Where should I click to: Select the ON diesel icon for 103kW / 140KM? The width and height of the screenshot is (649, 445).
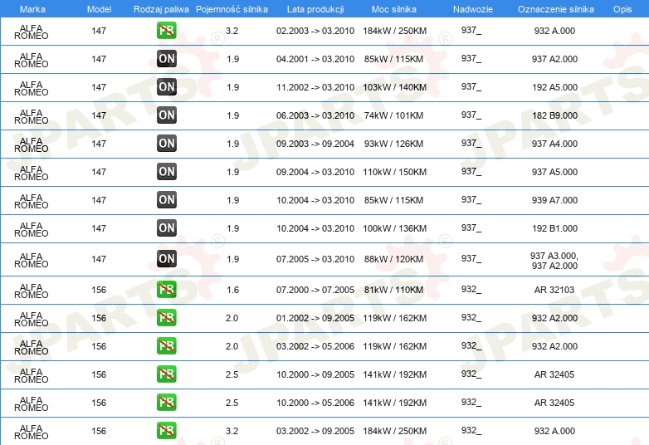[166, 87]
